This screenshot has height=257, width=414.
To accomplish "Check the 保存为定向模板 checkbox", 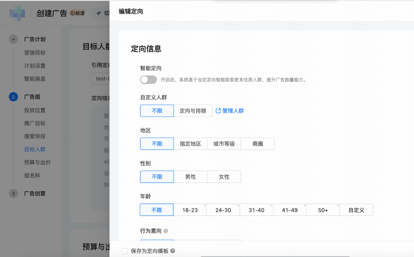I will pos(125,251).
